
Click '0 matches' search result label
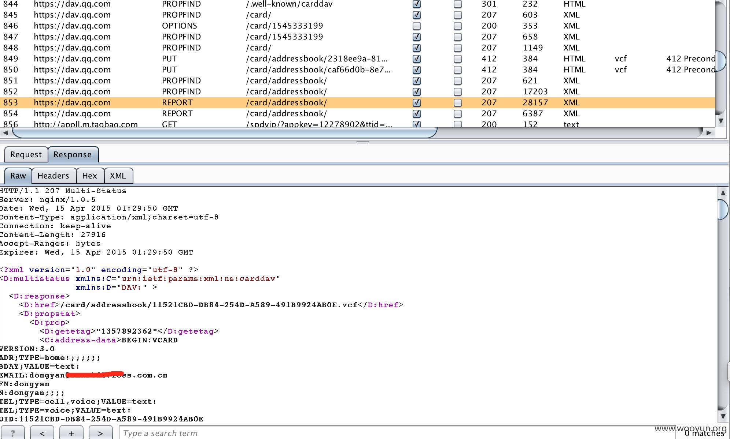pos(704,434)
